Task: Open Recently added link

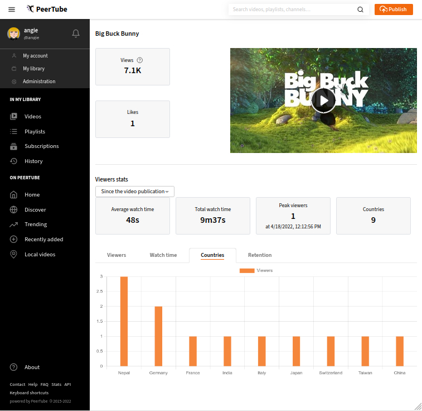Action: (45, 240)
